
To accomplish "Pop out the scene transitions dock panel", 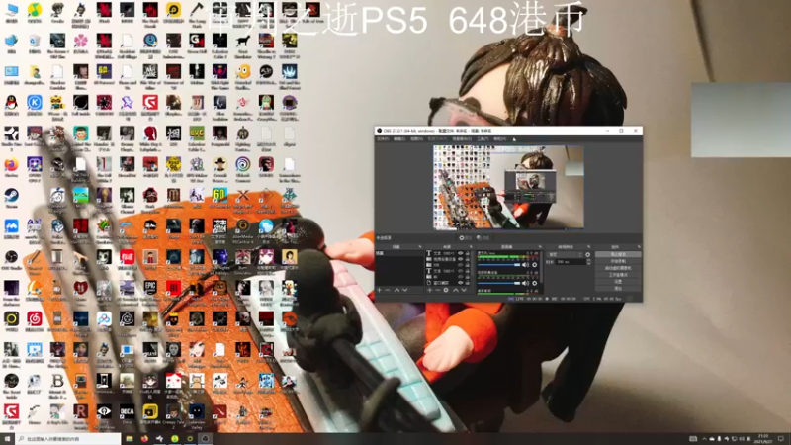I will pos(589,246).
